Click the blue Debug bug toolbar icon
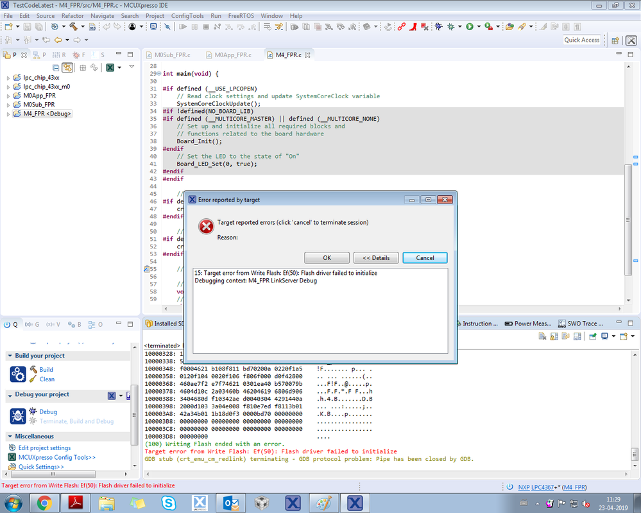Screen dimensions: 641x513 [438, 26]
